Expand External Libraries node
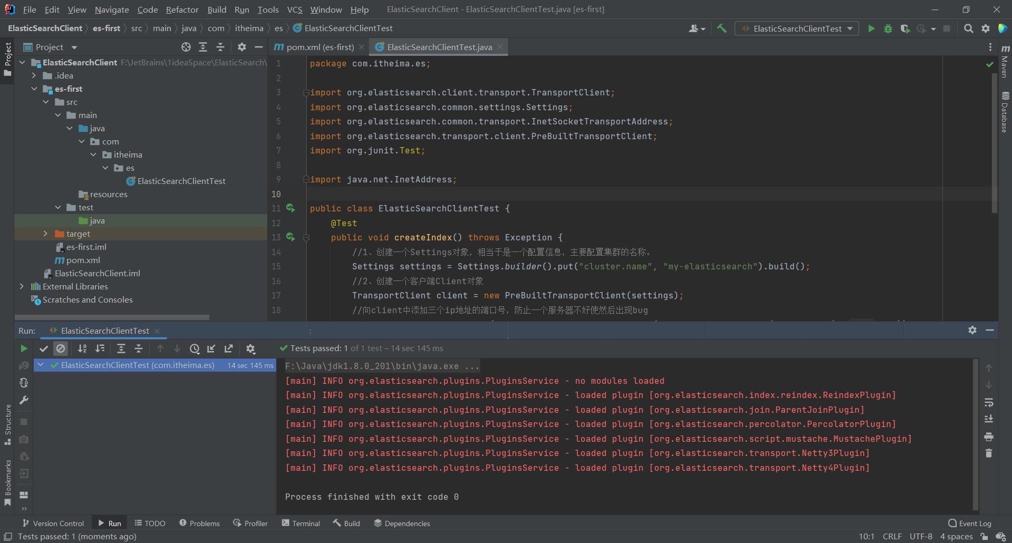1012x543 pixels. [22, 286]
